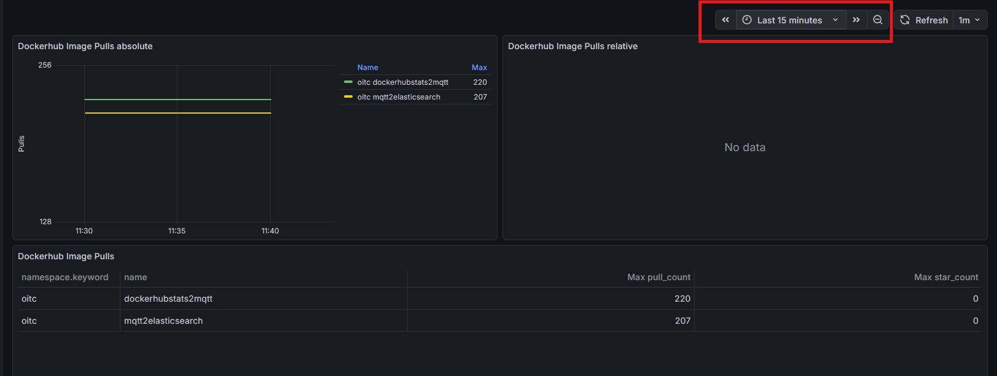Sort table by Max pull_count column
Viewport: 997px width, 376px height.
(659, 278)
